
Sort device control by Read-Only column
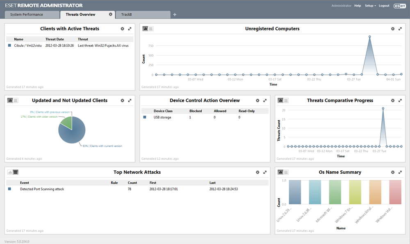click(x=246, y=111)
